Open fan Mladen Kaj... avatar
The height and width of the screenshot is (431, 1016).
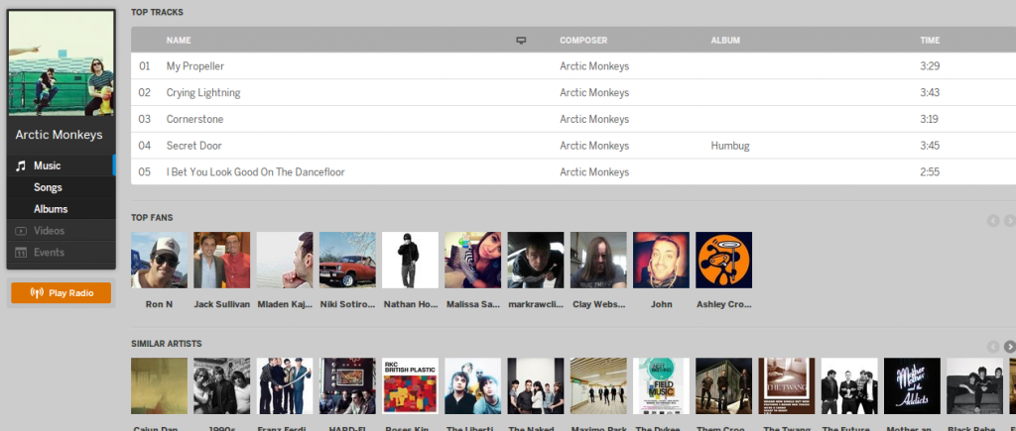[285, 261]
